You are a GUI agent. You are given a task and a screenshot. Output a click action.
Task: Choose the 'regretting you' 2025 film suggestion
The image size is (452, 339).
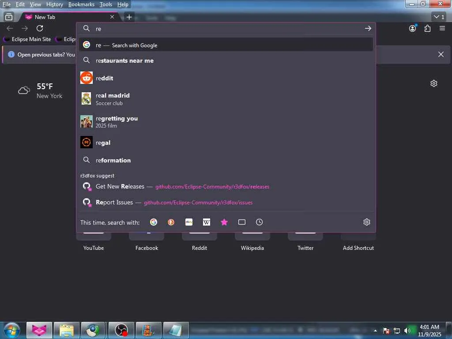(226, 121)
